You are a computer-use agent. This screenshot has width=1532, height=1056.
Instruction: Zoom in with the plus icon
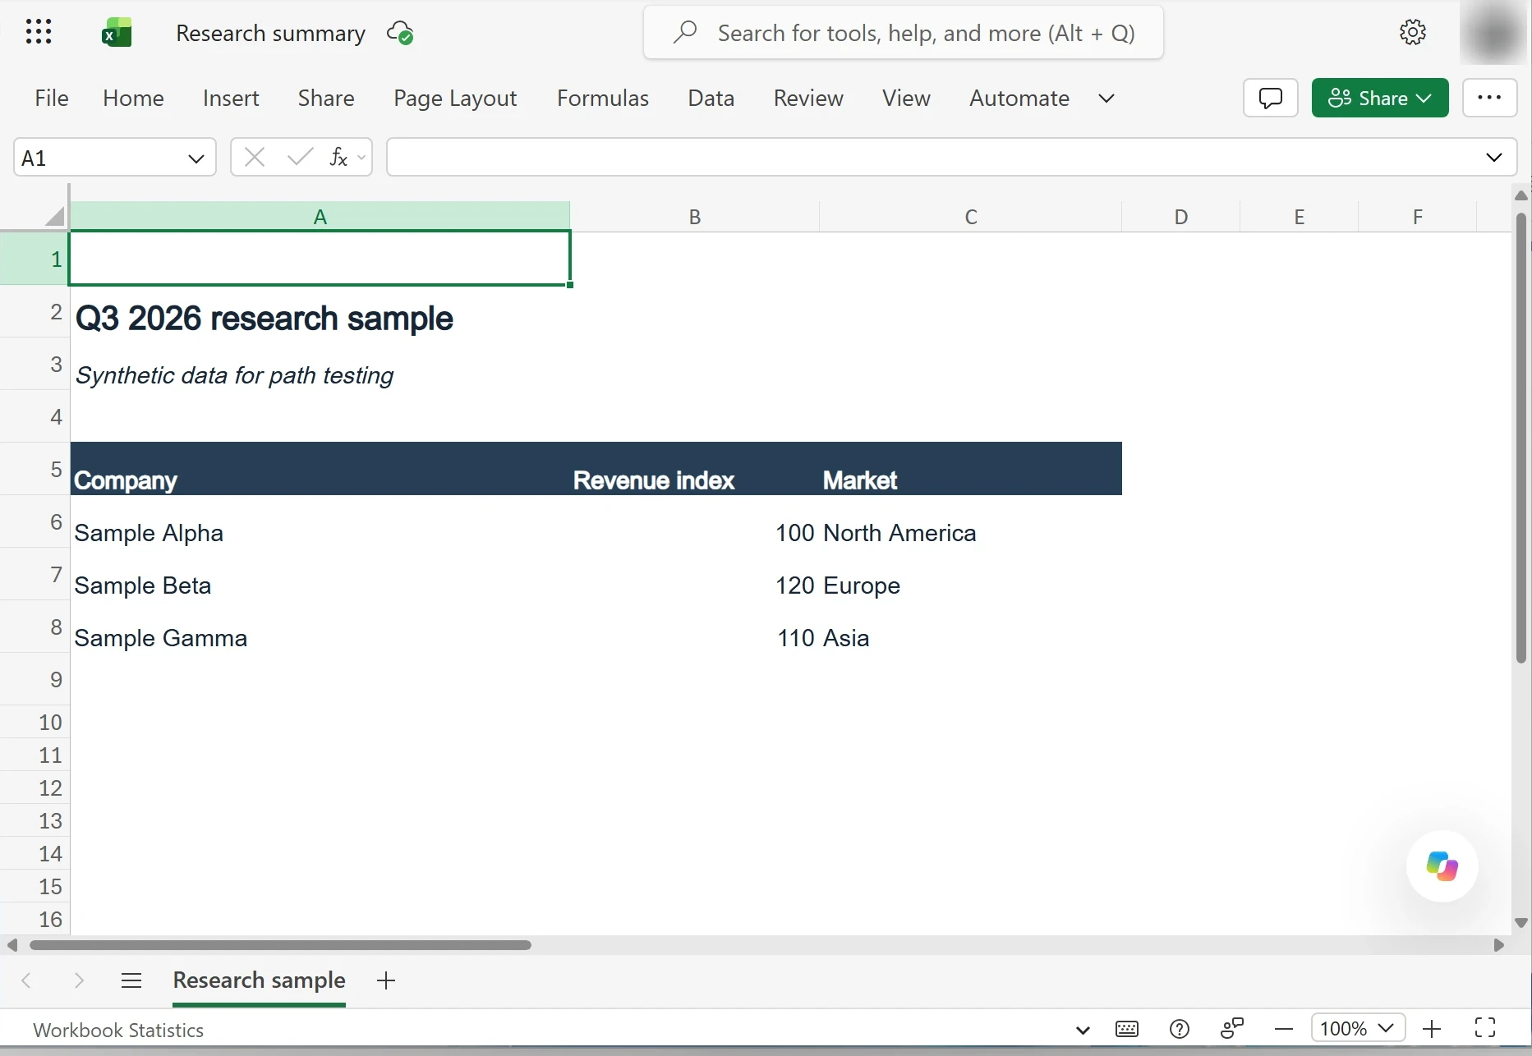(1432, 1029)
